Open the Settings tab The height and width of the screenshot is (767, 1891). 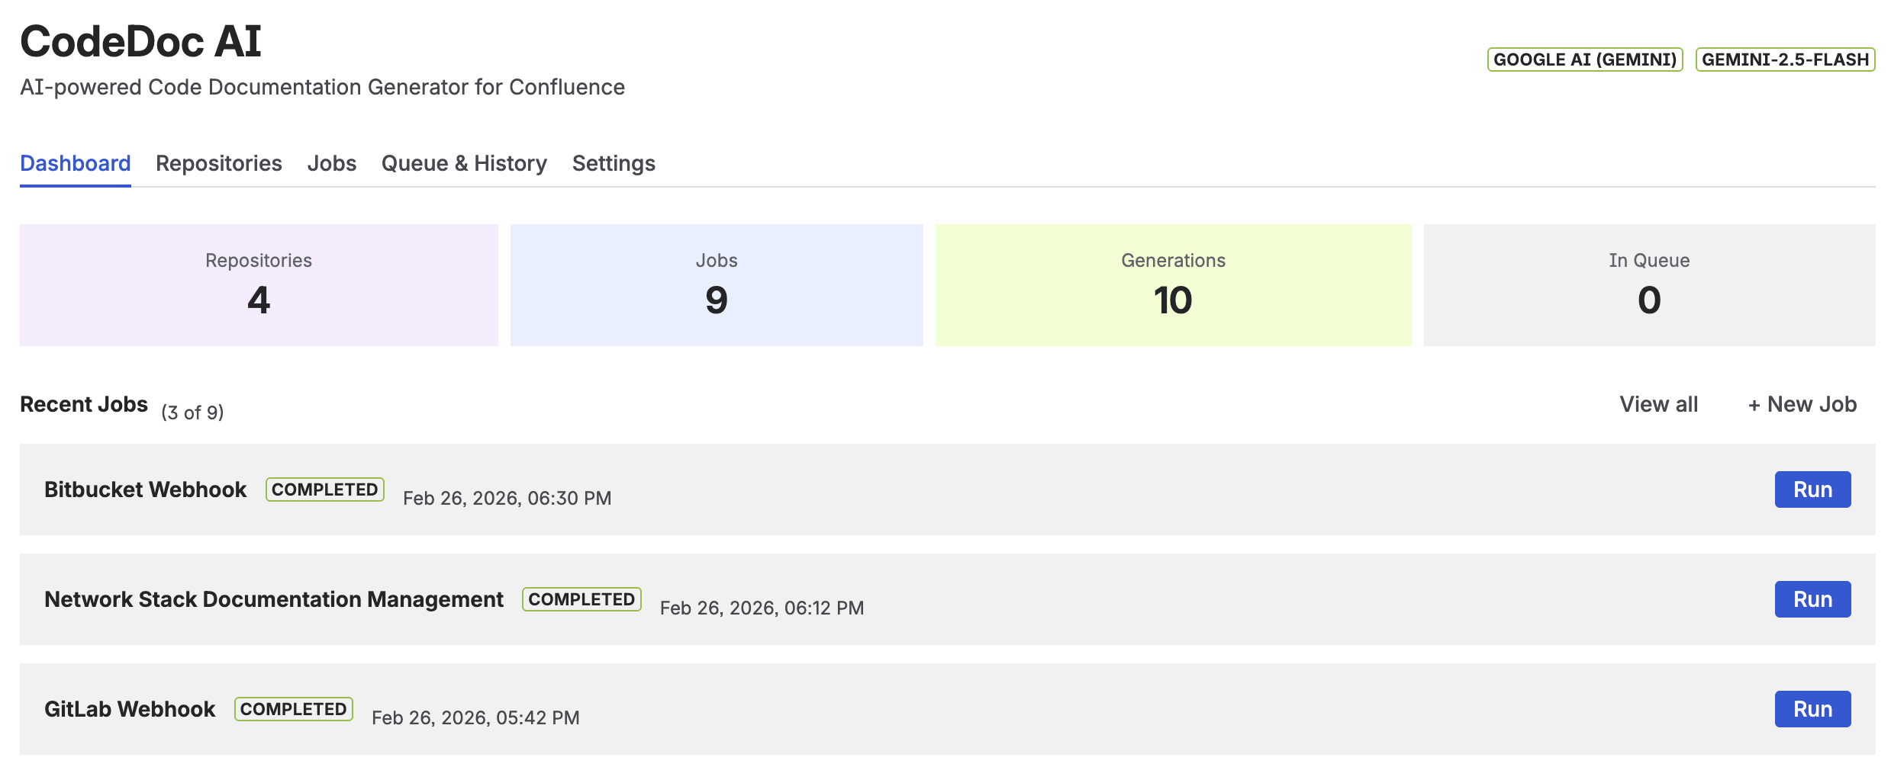613,162
